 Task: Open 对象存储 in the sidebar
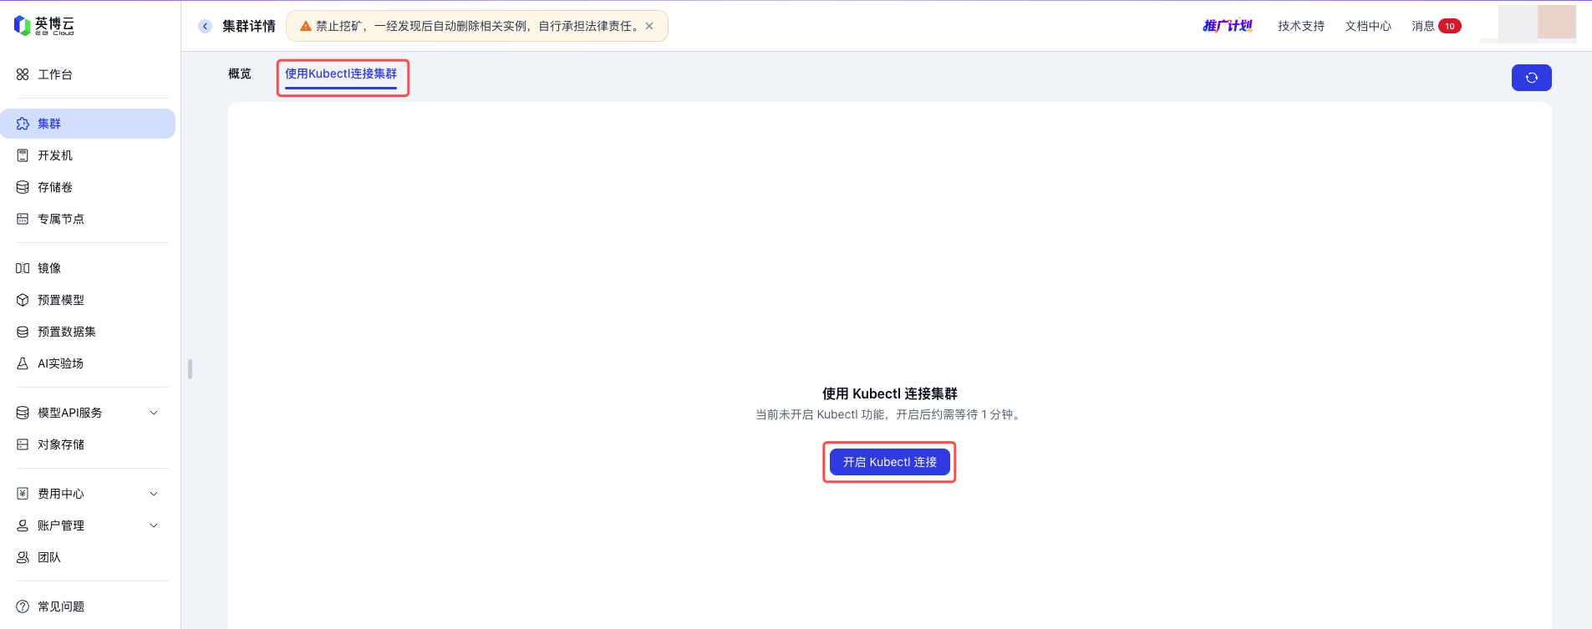pyautogui.click(x=88, y=444)
